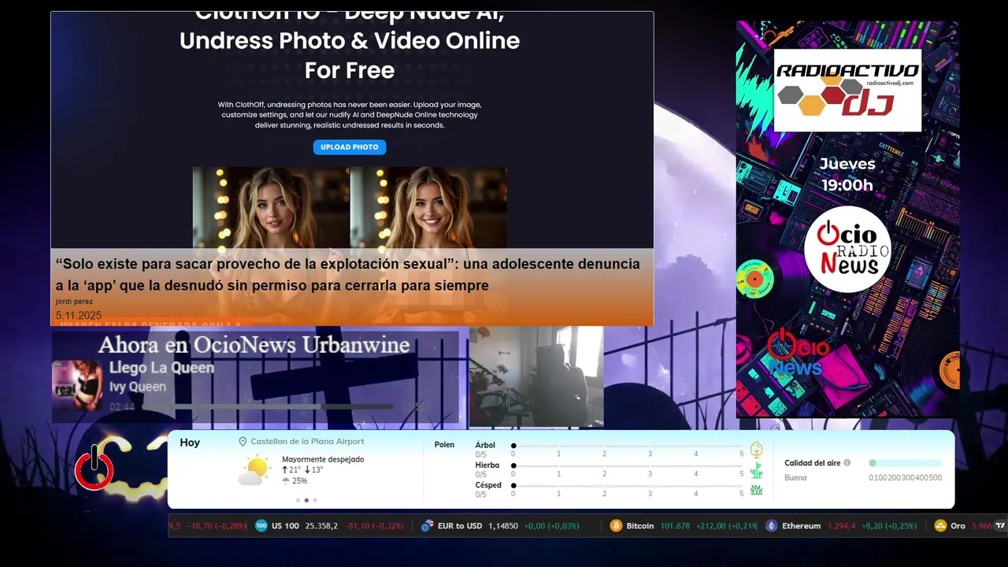
Task: Click the Hoy label in the weather widget
Action: (190, 443)
